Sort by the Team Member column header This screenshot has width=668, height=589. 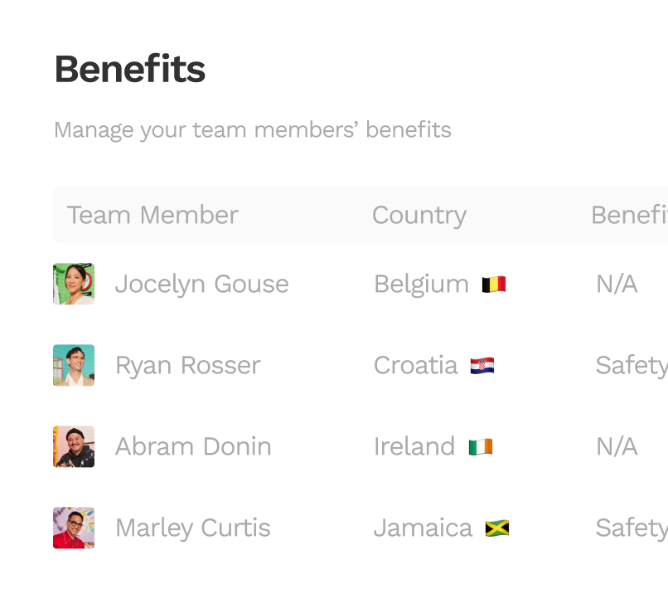pyautogui.click(x=152, y=215)
